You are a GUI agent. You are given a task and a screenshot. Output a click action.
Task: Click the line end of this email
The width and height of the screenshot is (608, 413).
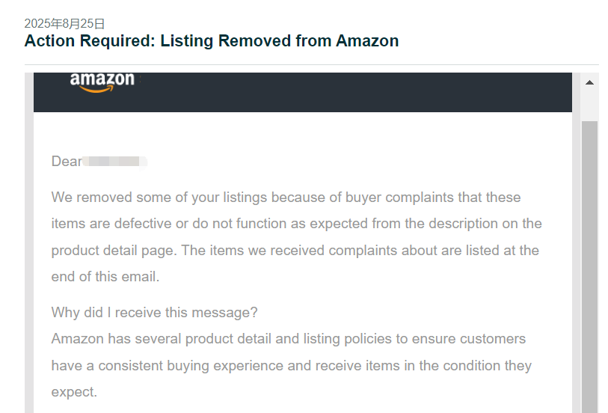click(105, 277)
